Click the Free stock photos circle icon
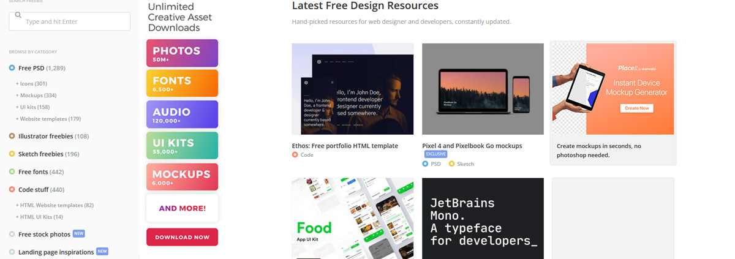 (x=12, y=234)
